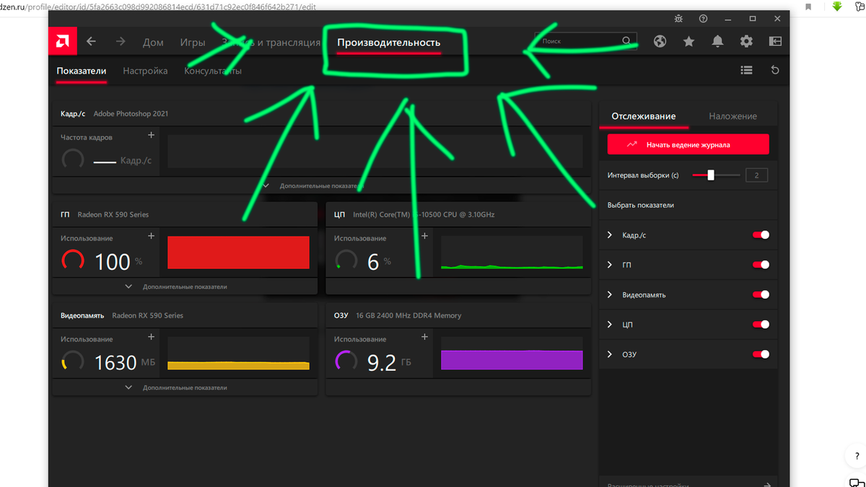Open settings gear icon
Image resolution: width=866 pixels, height=487 pixels.
pyautogui.click(x=746, y=42)
